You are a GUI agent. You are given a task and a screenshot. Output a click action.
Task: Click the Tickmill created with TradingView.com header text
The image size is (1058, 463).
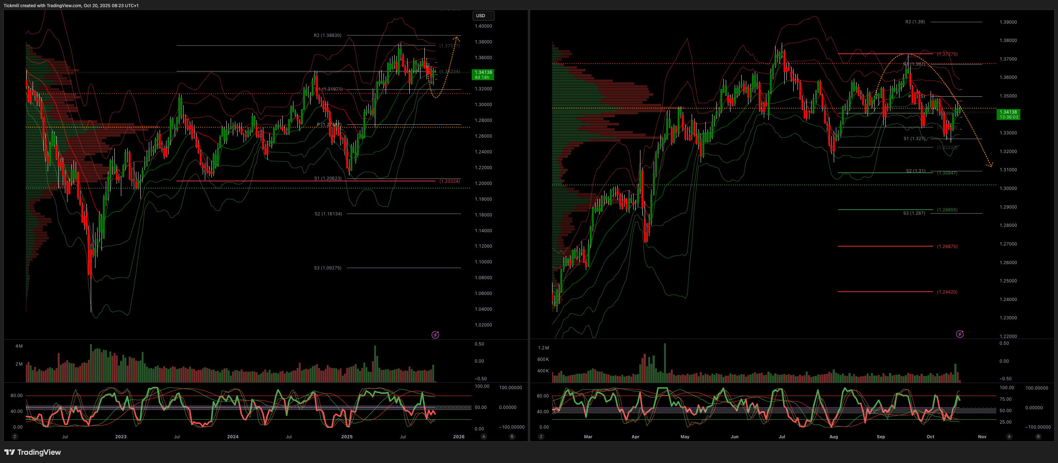click(x=71, y=5)
